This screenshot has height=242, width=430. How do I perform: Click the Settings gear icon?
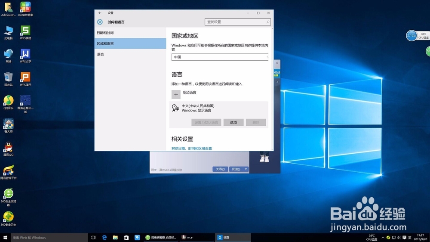(100, 22)
